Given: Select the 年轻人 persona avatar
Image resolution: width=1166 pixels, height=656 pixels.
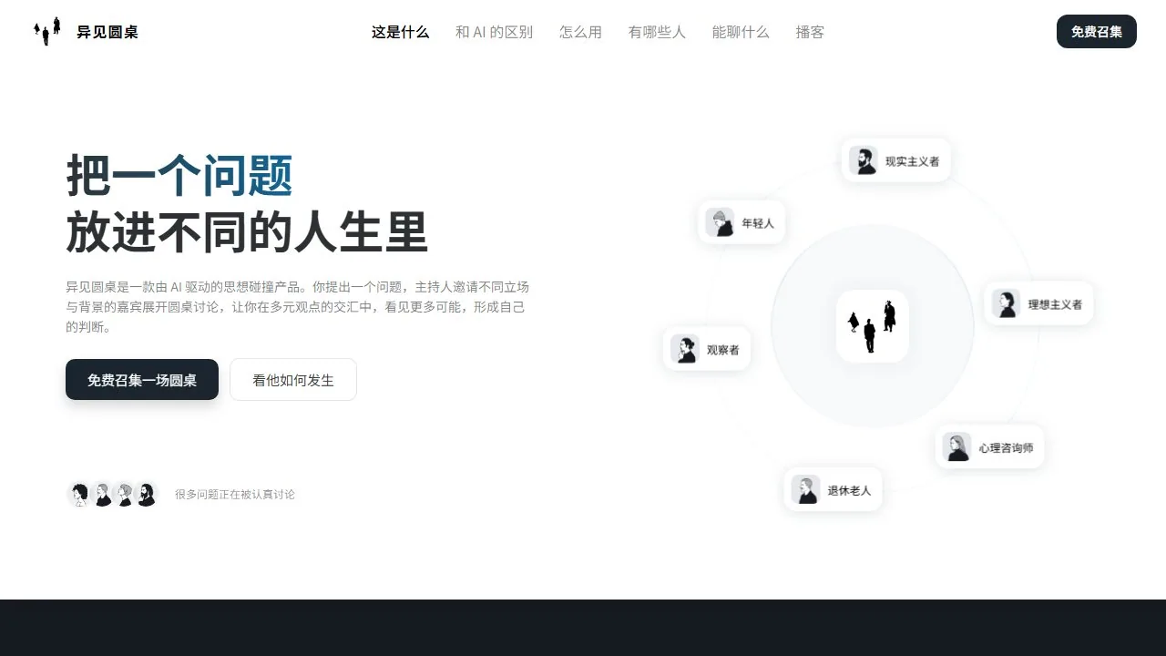Looking at the screenshot, I should point(720,222).
